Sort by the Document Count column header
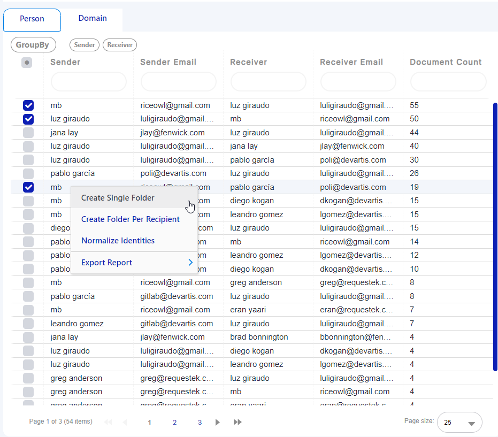The width and height of the screenshot is (498, 437). pyautogui.click(x=446, y=62)
